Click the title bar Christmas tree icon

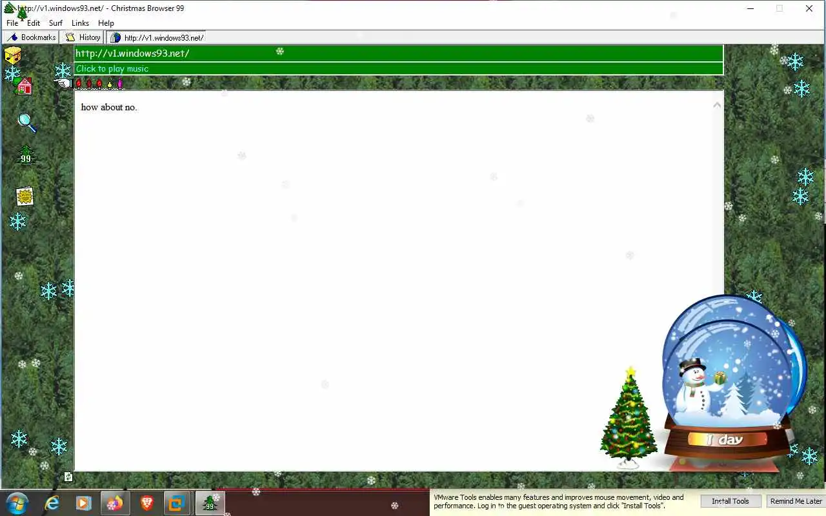pos(9,8)
